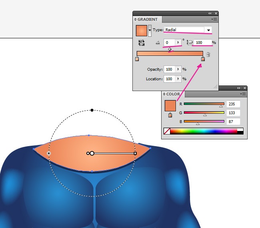
Task: Click the gradient annotator origin circle
Action: coord(92,153)
